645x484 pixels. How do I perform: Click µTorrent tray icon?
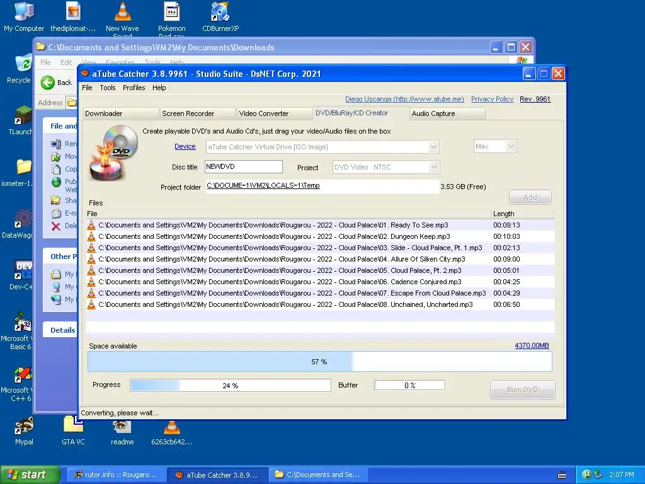[586, 475]
